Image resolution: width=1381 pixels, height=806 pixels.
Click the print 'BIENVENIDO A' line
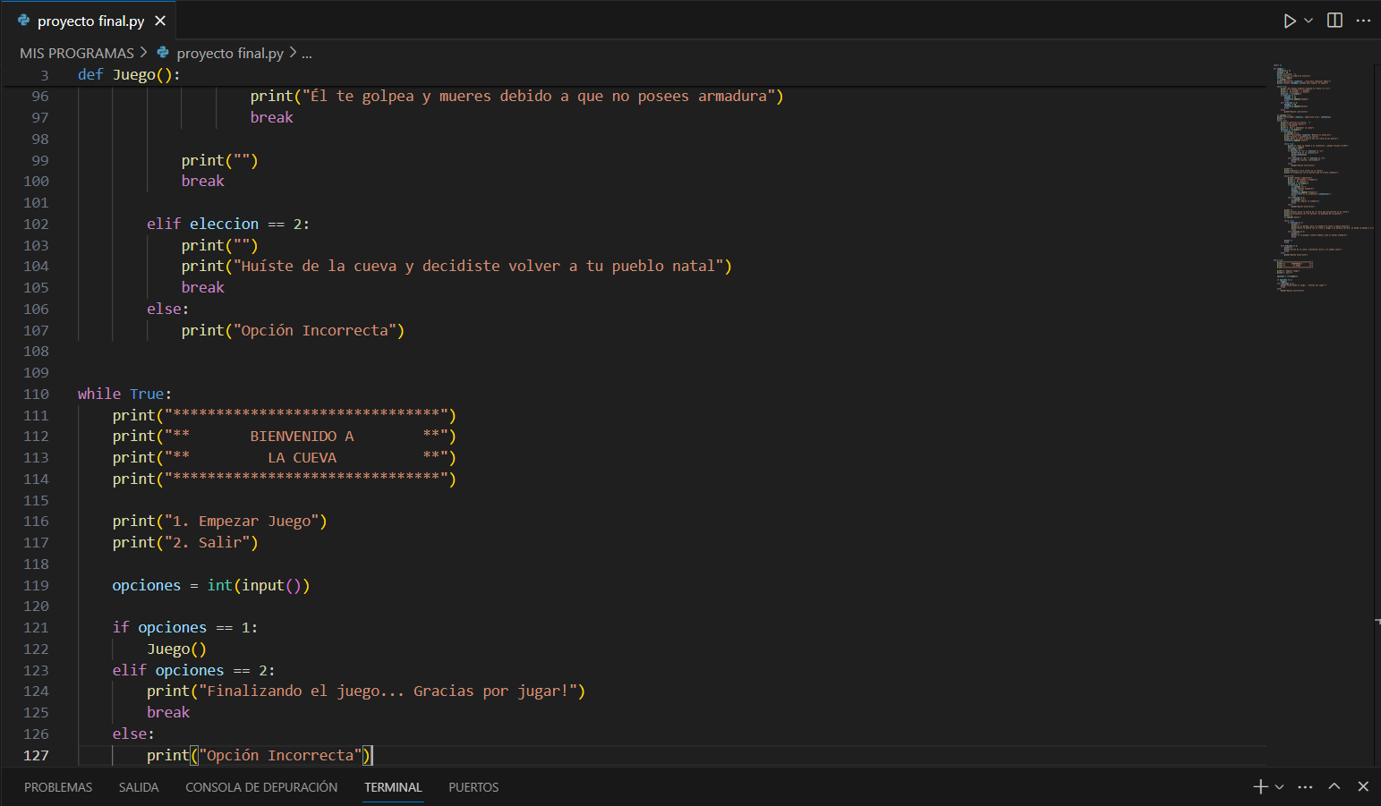(284, 436)
